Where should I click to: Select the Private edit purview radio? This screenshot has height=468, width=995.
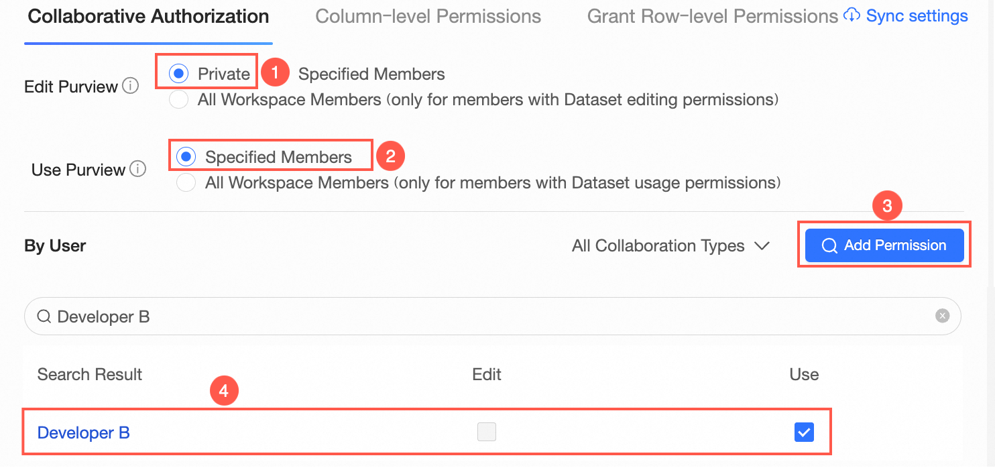pos(178,74)
